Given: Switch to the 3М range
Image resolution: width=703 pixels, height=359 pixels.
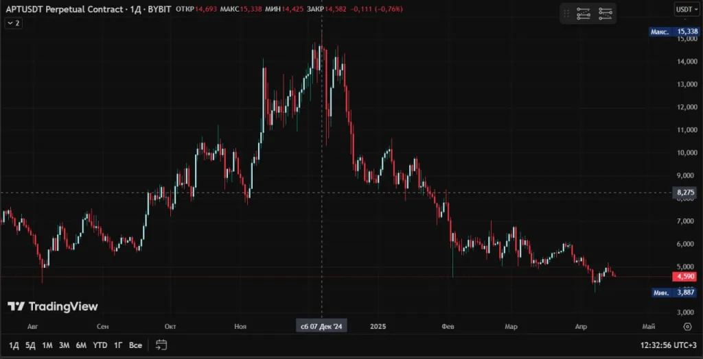Looking at the screenshot, I should click(65, 345).
